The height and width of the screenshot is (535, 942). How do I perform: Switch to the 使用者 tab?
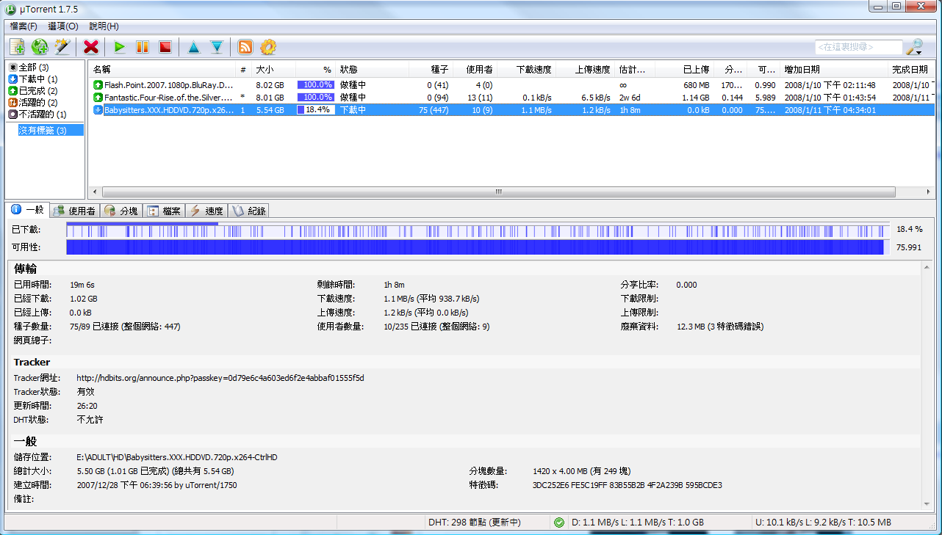point(75,211)
